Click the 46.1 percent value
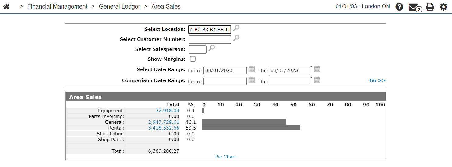 (x=191, y=122)
